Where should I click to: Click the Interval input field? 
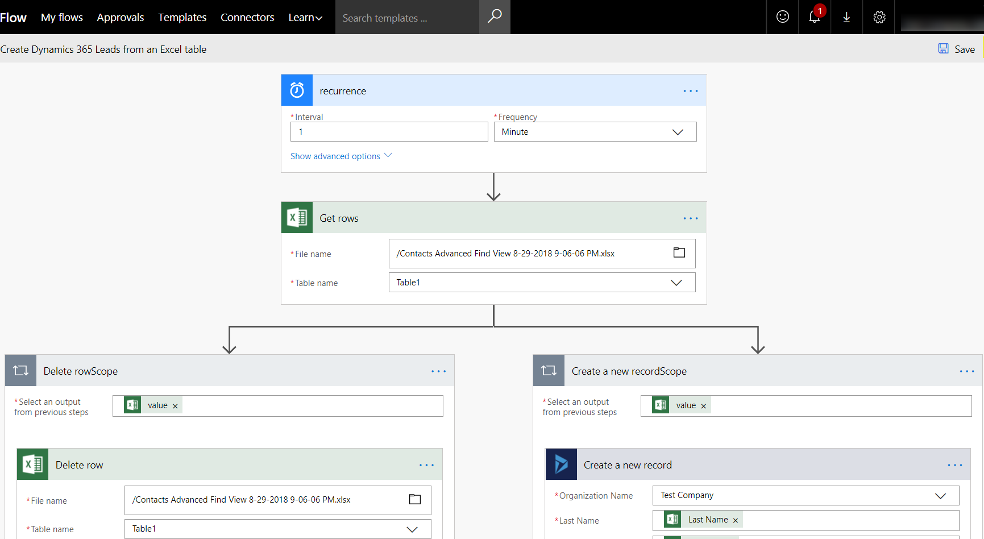[389, 132]
